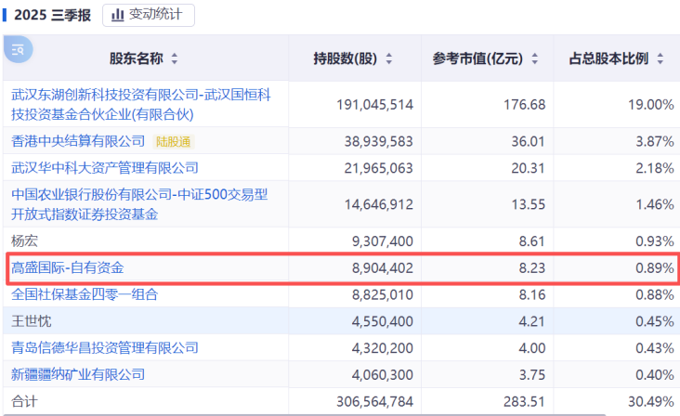Click percentage 0.40%
This screenshot has width=680, height=416.
(655, 374)
